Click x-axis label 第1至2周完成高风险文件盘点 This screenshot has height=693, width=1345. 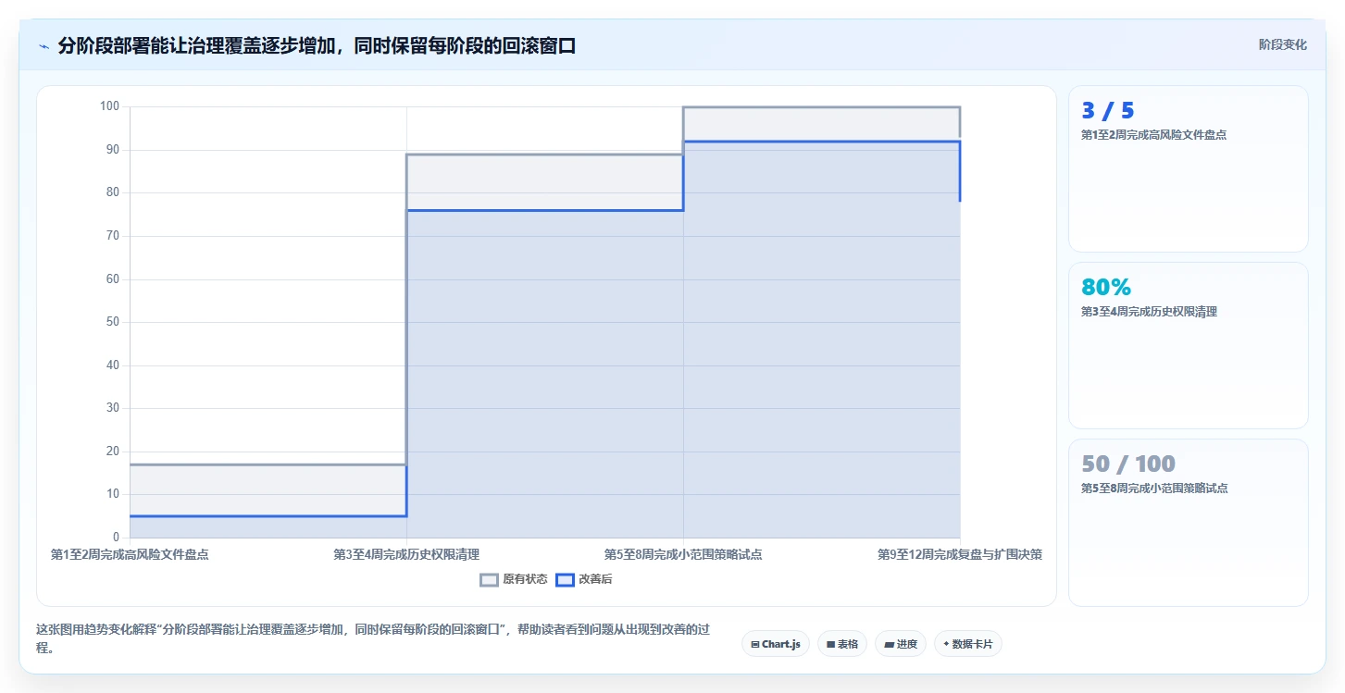tap(130, 554)
